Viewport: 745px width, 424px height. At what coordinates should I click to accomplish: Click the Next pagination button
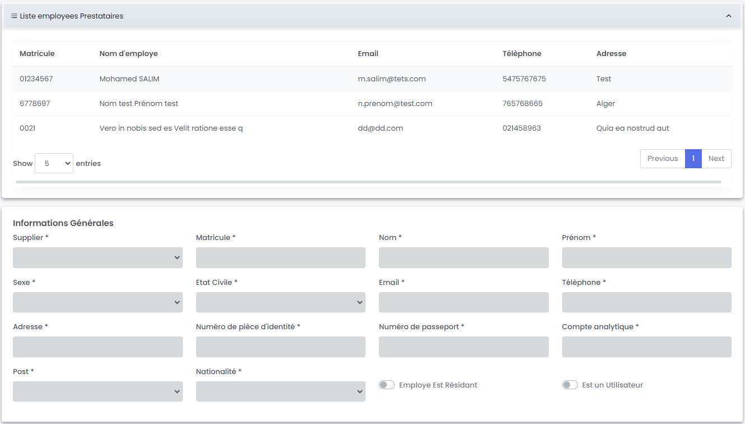716,159
